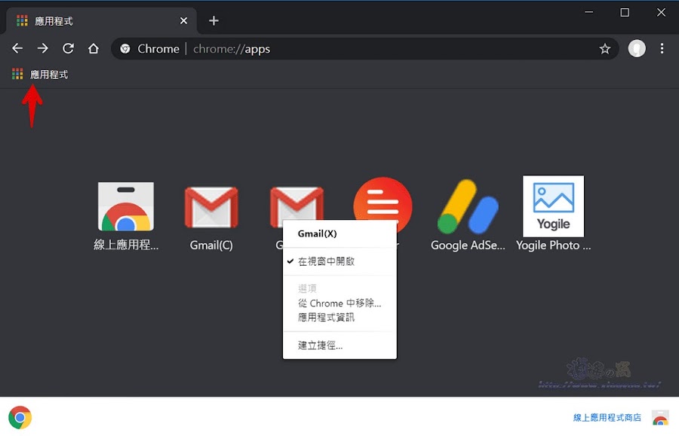Open the Yogile Photo app
679x436 pixels.
pos(554,213)
